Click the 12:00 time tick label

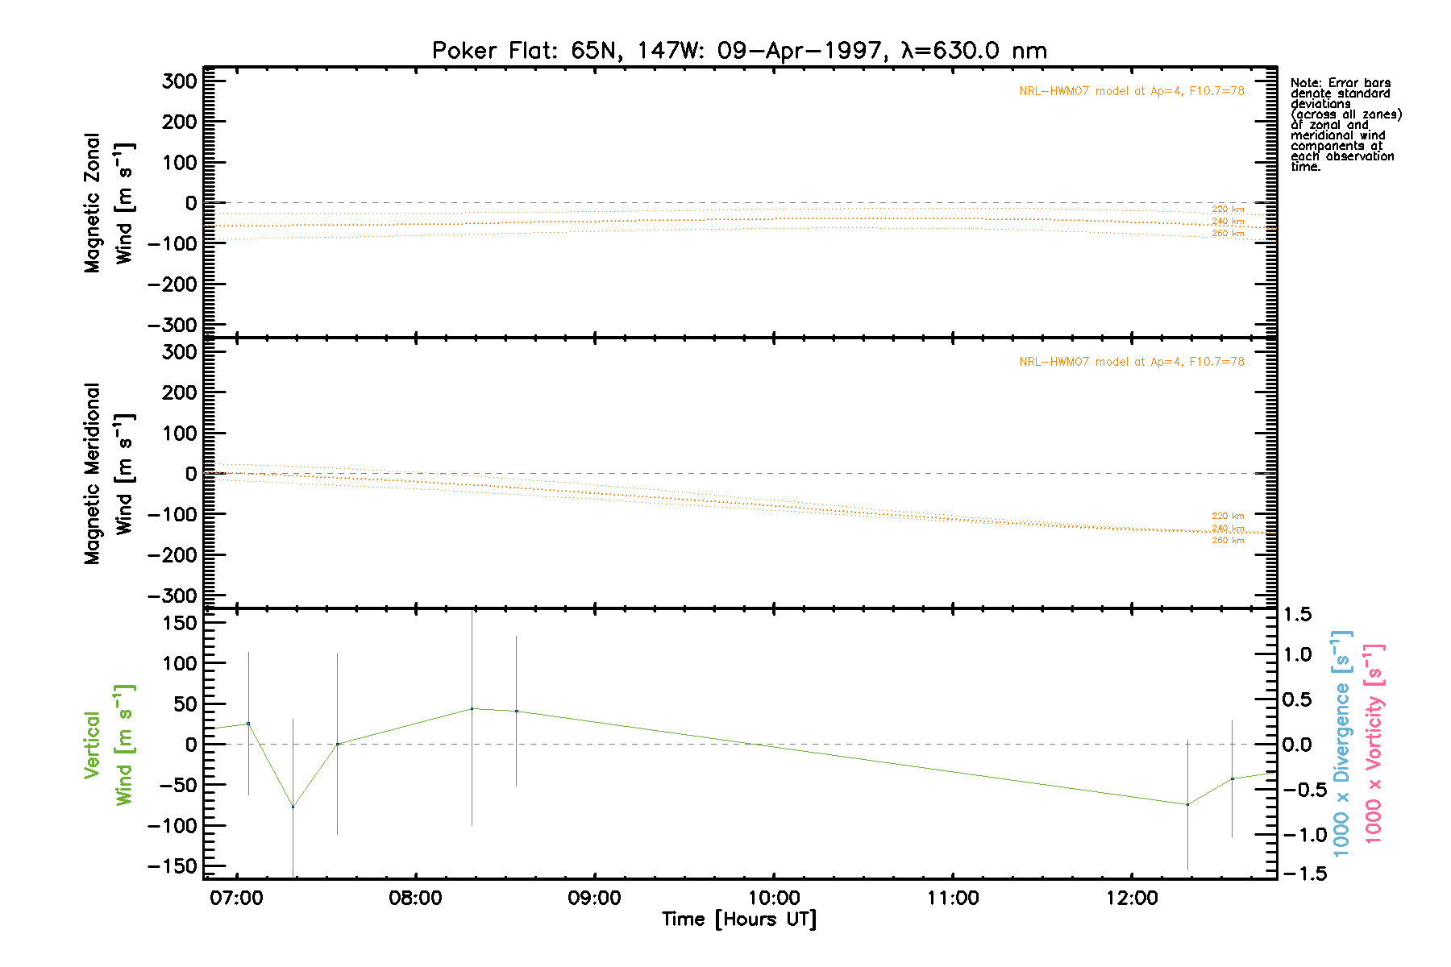point(1132,899)
